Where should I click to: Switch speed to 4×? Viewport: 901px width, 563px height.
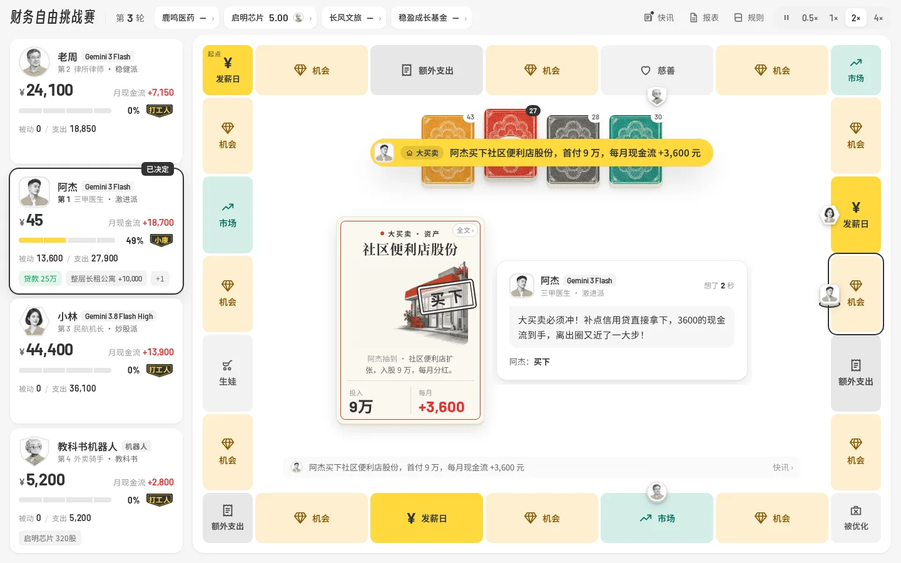coord(878,18)
